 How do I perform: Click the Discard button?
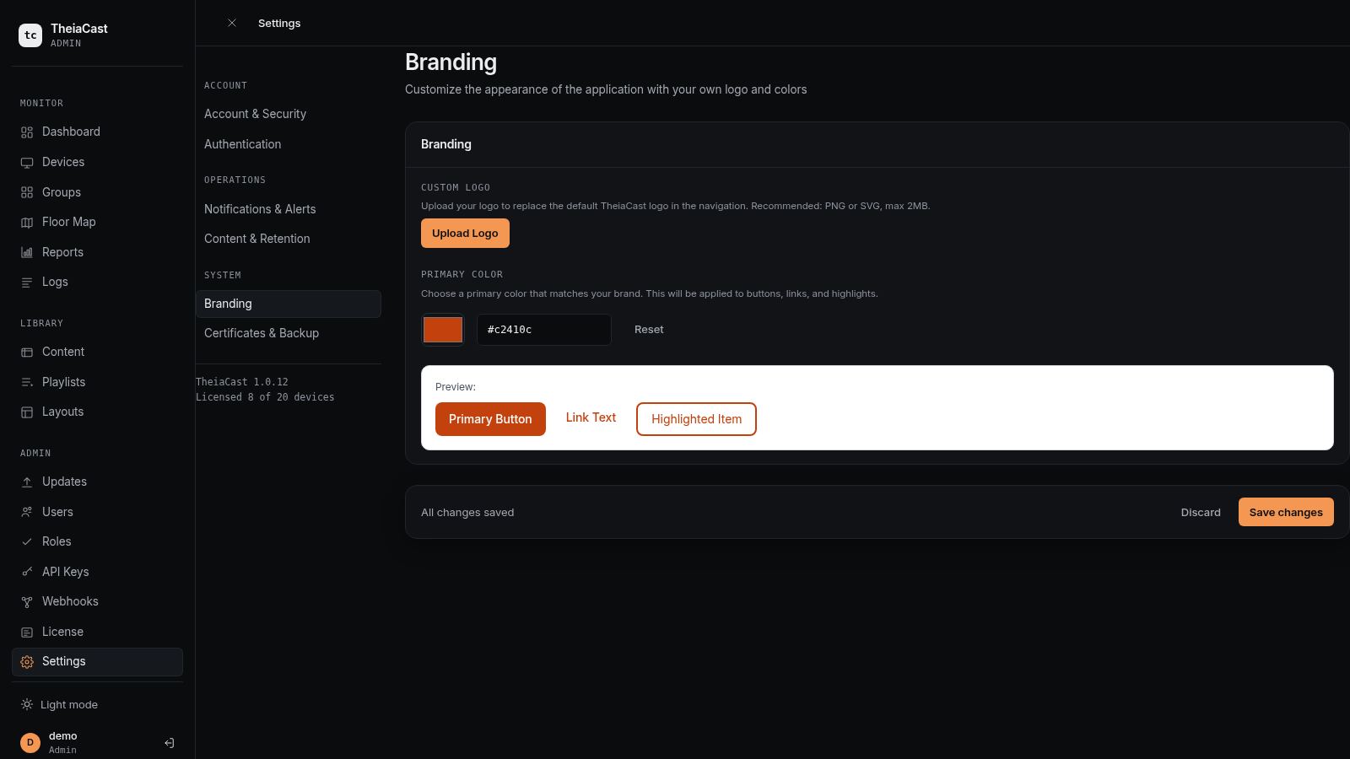[1201, 512]
